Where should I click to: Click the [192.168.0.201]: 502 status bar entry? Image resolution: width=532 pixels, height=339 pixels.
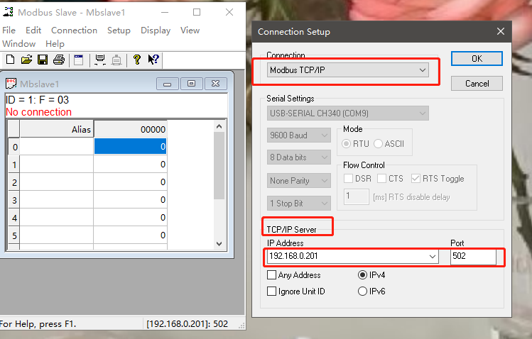(188, 324)
